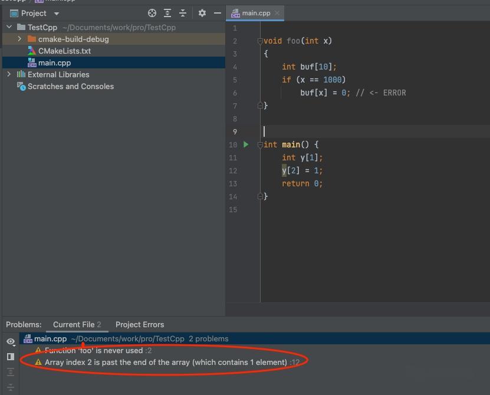Screen dimensions: 490x395
Task: Toggle code folding for foo function
Action: (259, 41)
